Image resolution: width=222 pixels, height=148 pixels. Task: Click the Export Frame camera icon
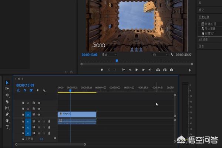(171, 70)
